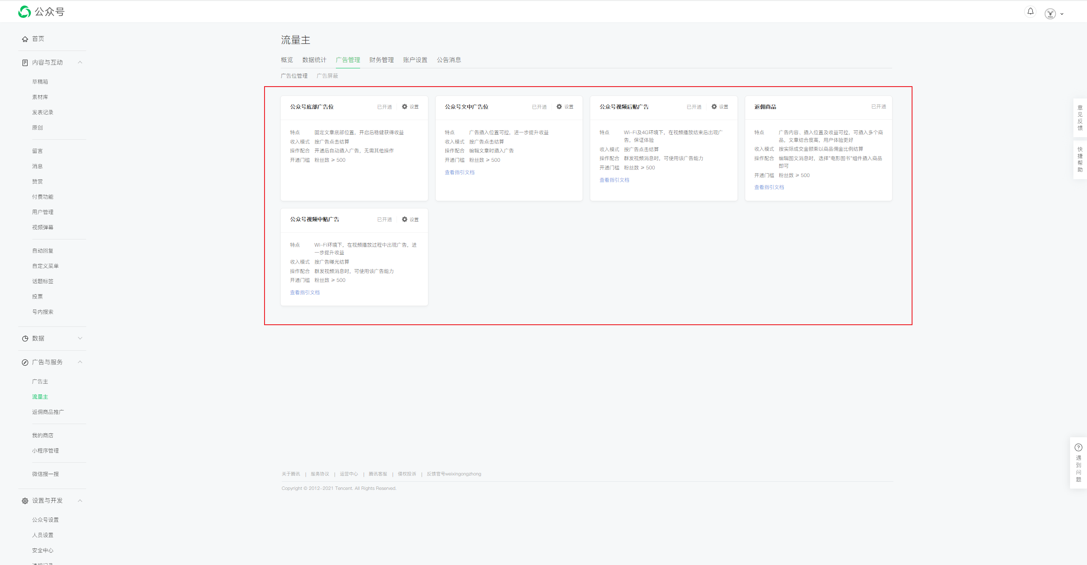Switch to the 数据统计 tab
The image size is (1087, 565).
(x=314, y=60)
